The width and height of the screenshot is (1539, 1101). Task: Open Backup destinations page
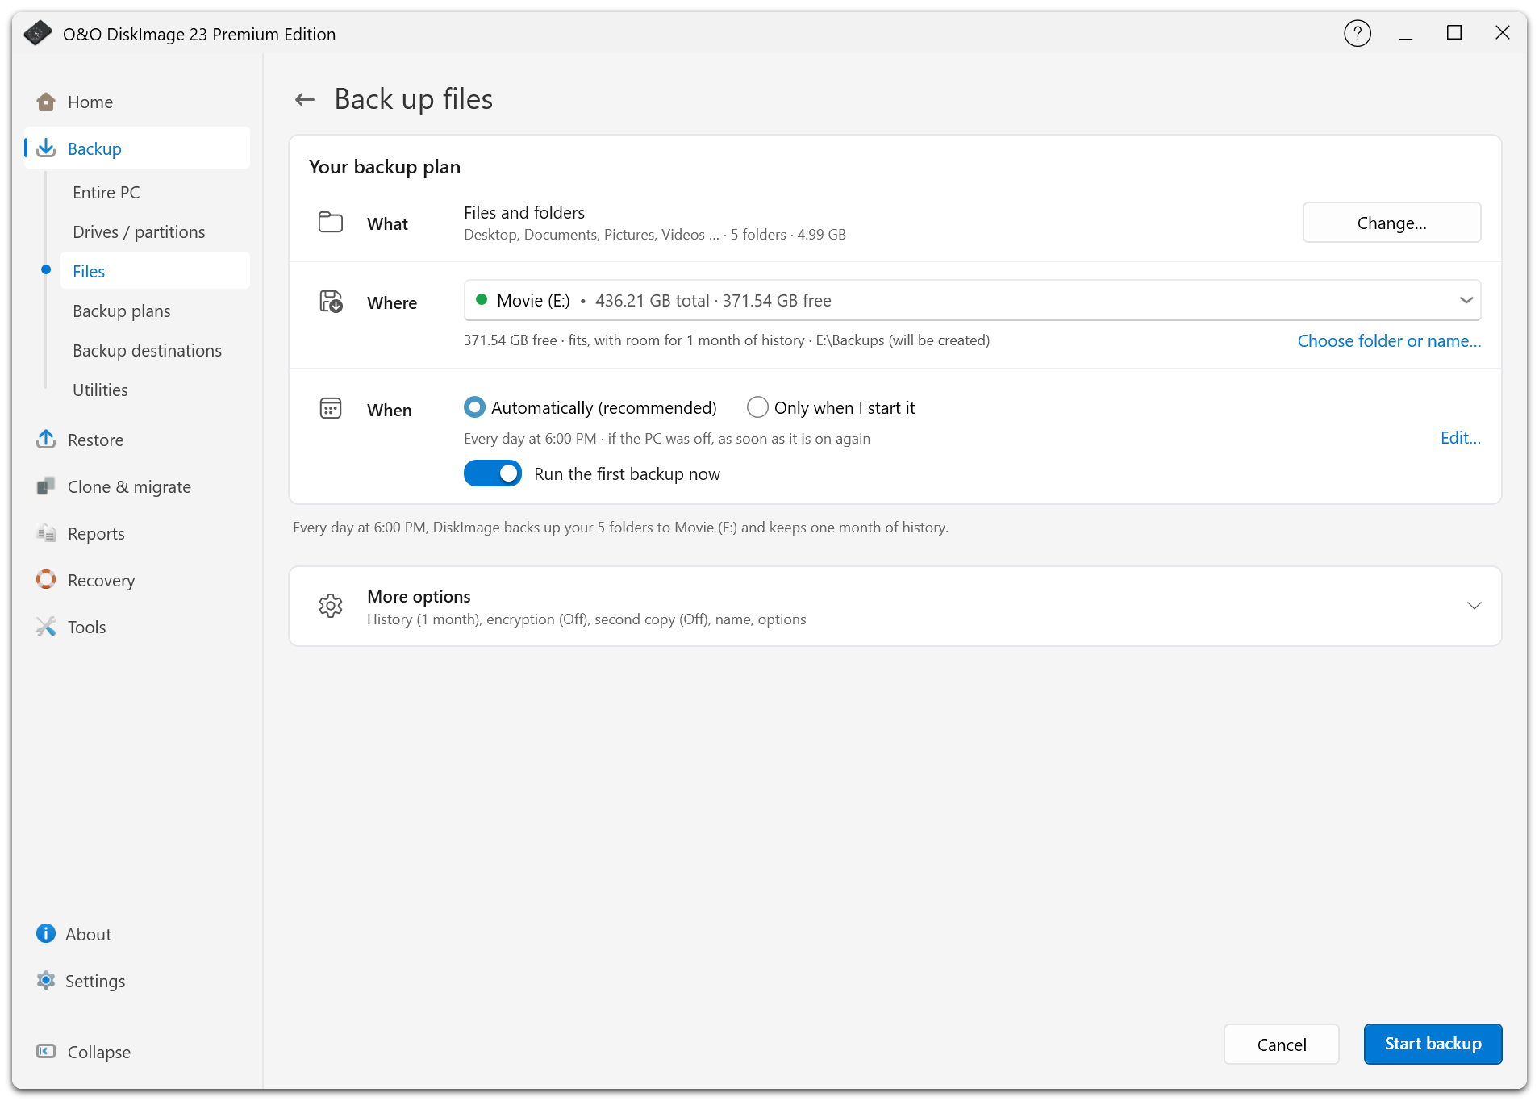[147, 350]
